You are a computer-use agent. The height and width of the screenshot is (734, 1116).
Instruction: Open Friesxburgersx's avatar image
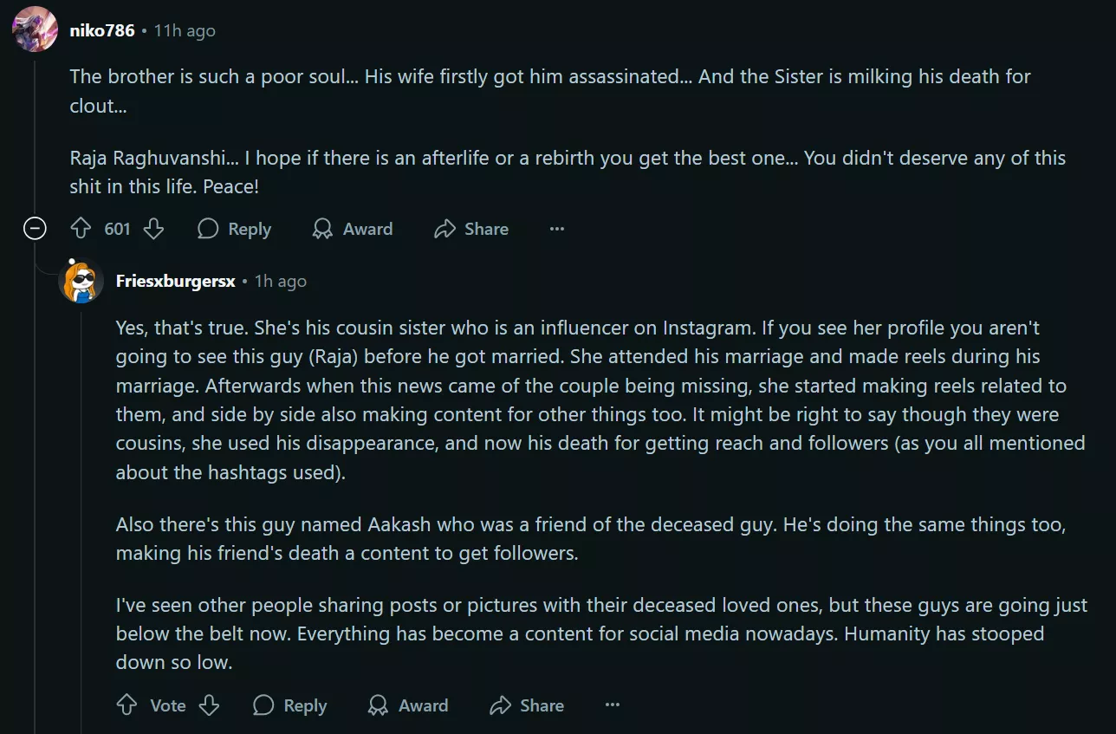pos(81,282)
